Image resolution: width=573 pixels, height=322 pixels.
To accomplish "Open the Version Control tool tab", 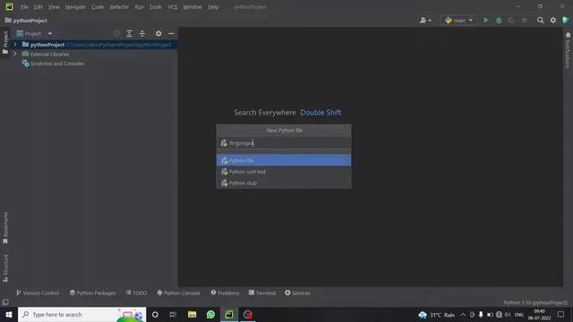I will (x=38, y=292).
